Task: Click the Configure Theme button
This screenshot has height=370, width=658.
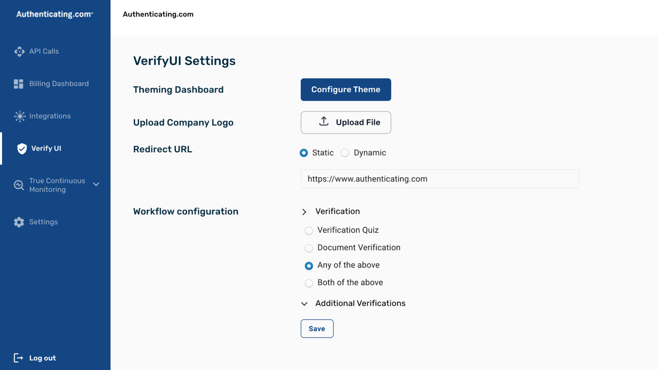Action: [346, 89]
